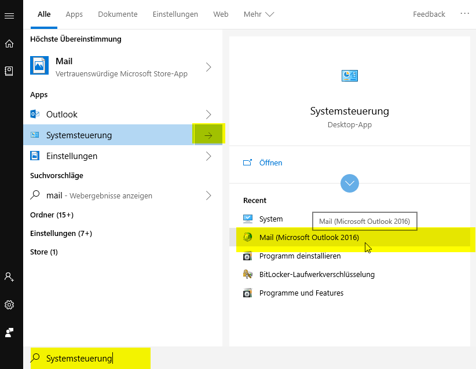Switch to the Apps tab
476x369 pixels.
(74, 14)
